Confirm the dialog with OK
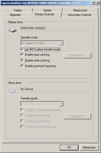Image resolution: width=101 pixels, height=153 pixels. pos(69,147)
